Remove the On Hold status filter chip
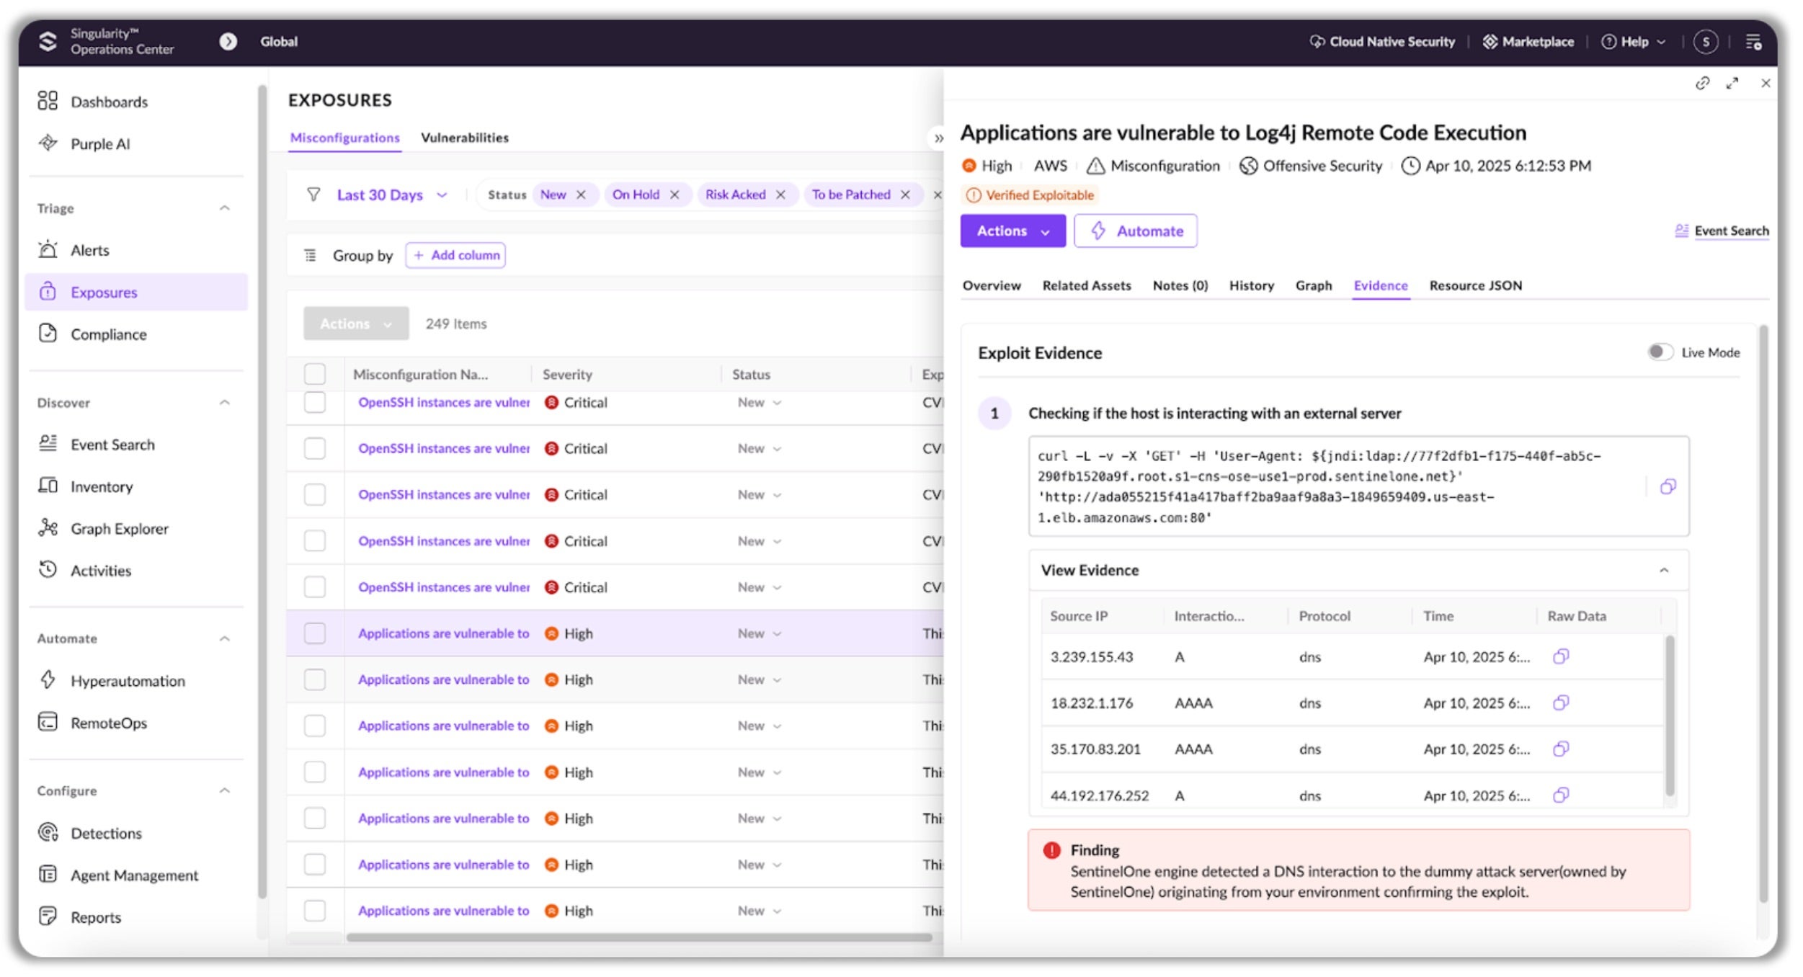Screen dimensions: 1803x977 675,195
